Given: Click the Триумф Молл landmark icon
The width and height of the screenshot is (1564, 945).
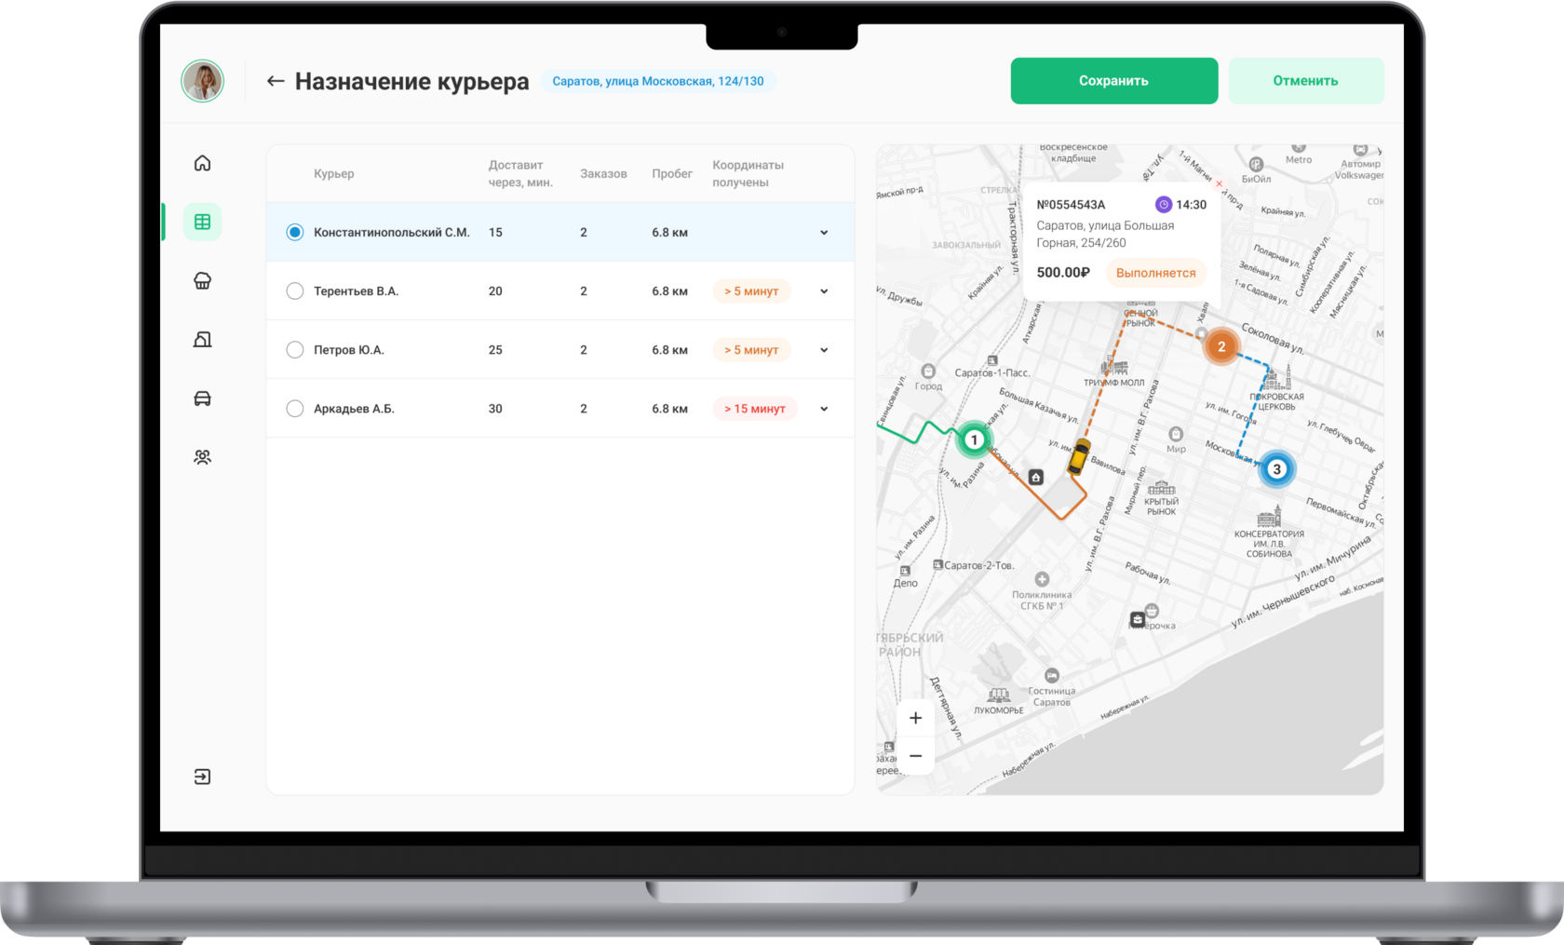Looking at the screenshot, I should pos(1114,366).
